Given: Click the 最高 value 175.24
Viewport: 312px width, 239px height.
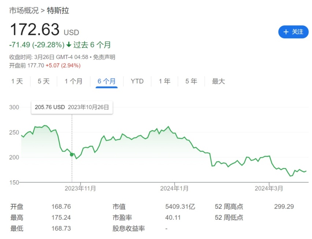Looking at the screenshot, I should pyautogui.click(x=61, y=217).
